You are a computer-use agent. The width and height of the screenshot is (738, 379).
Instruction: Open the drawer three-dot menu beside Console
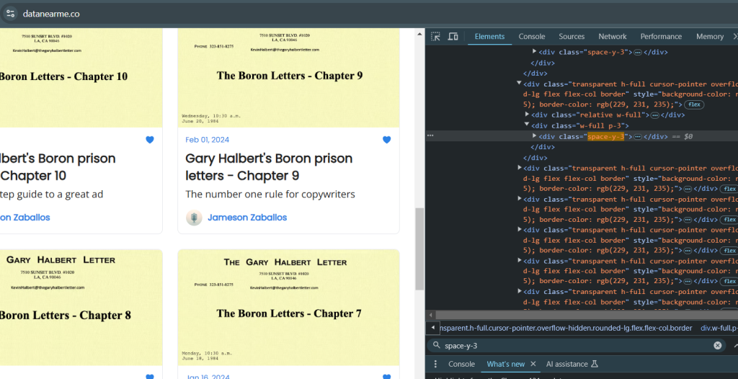pos(435,365)
